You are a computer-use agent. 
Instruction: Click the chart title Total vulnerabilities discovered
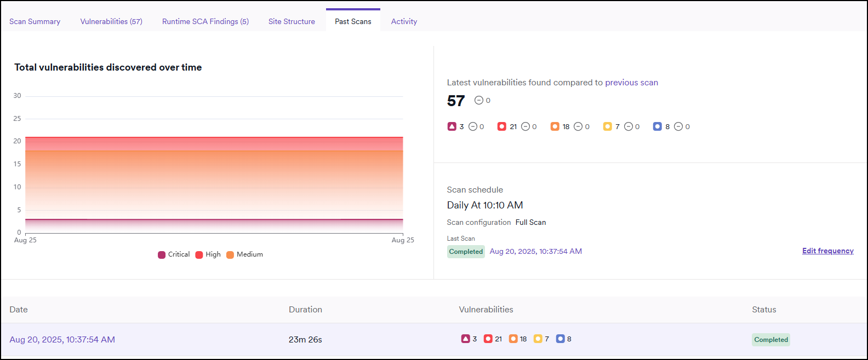108,67
